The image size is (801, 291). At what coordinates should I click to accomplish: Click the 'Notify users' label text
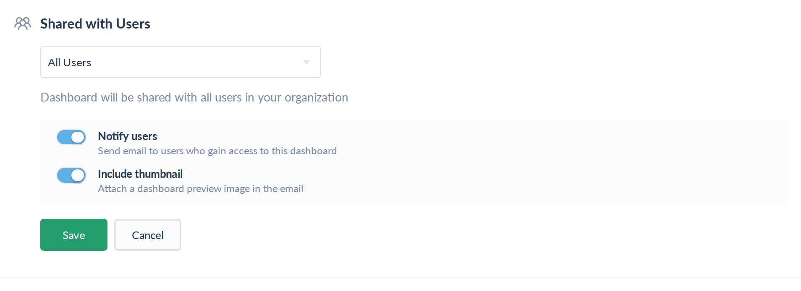point(128,136)
